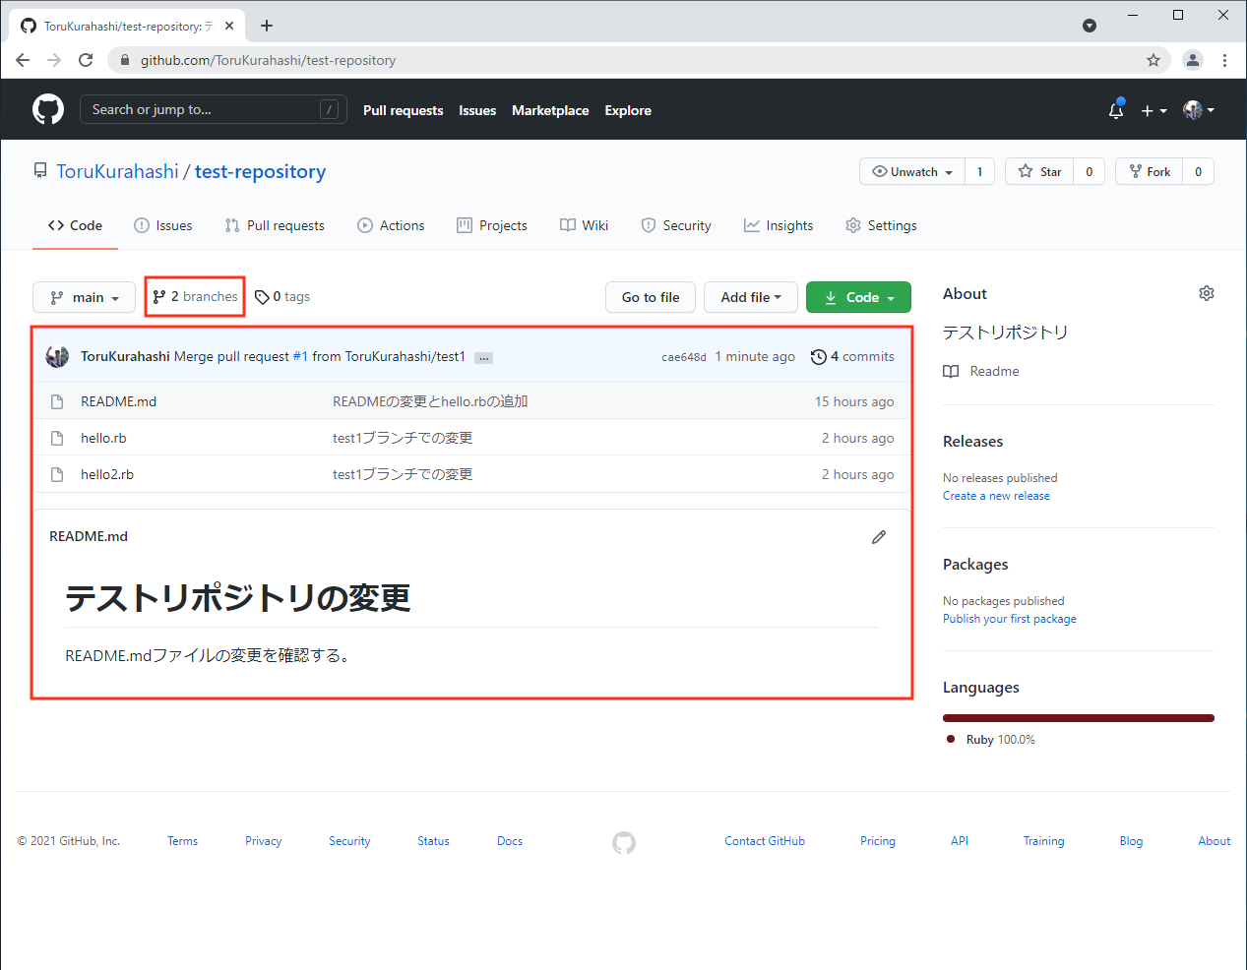Focus the Search or jump to field

(213, 109)
